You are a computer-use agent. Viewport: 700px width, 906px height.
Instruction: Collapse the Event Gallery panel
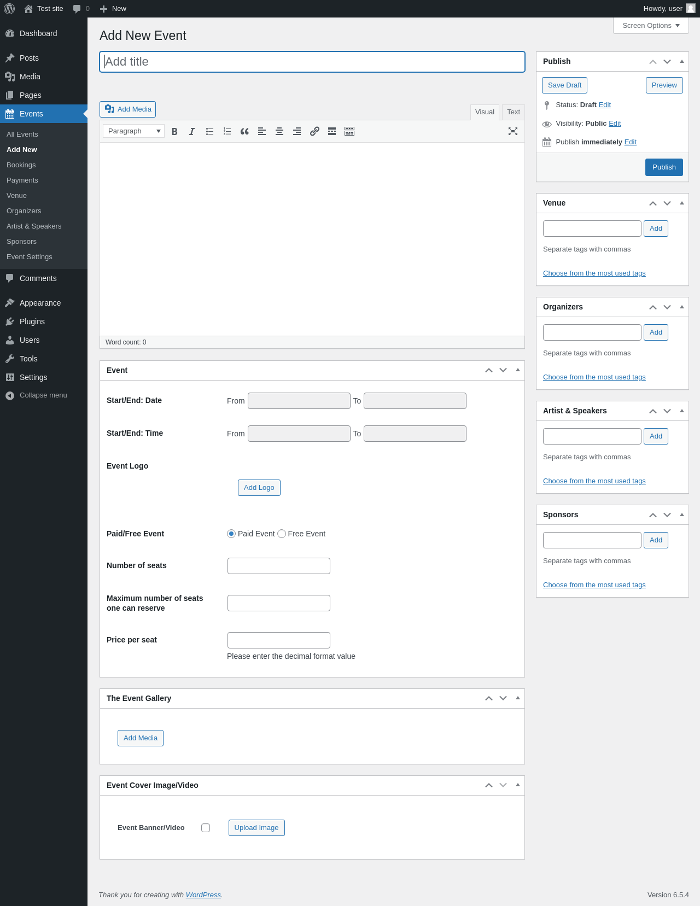pyautogui.click(x=518, y=698)
